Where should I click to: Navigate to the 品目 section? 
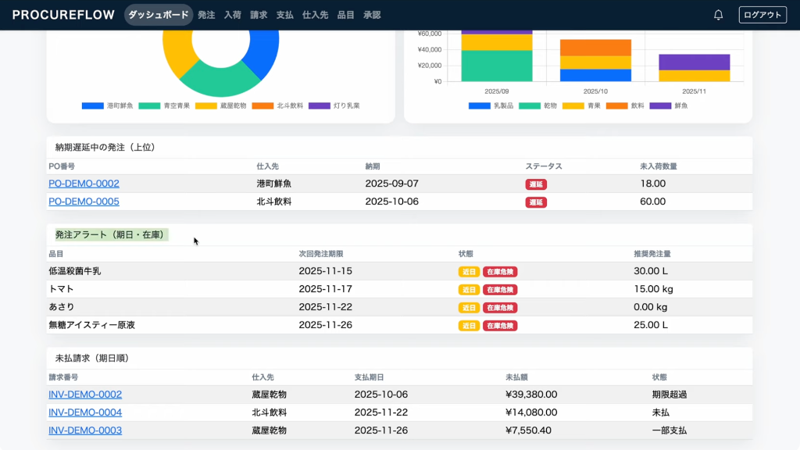pyautogui.click(x=345, y=15)
